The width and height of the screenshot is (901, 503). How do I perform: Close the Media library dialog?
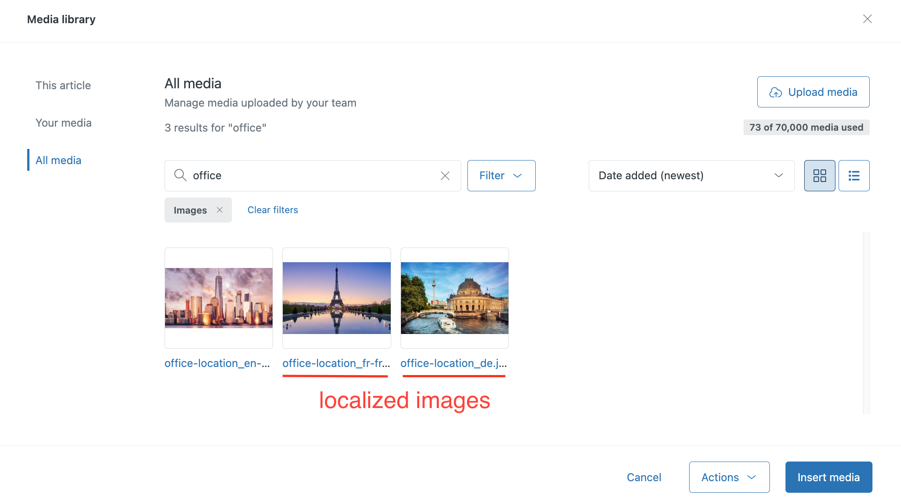coord(867,19)
